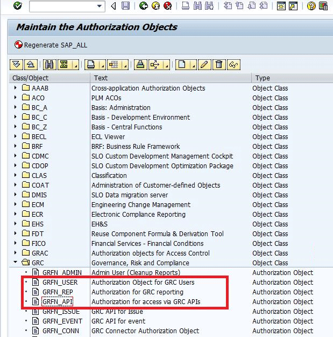The height and width of the screenshot is (337, 333).
Task: Open the dropdown arrow beside the Create icon
Action: 194,66
